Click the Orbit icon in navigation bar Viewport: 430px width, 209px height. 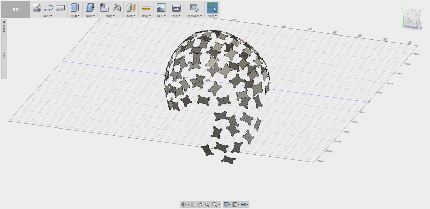coord(184,205)
